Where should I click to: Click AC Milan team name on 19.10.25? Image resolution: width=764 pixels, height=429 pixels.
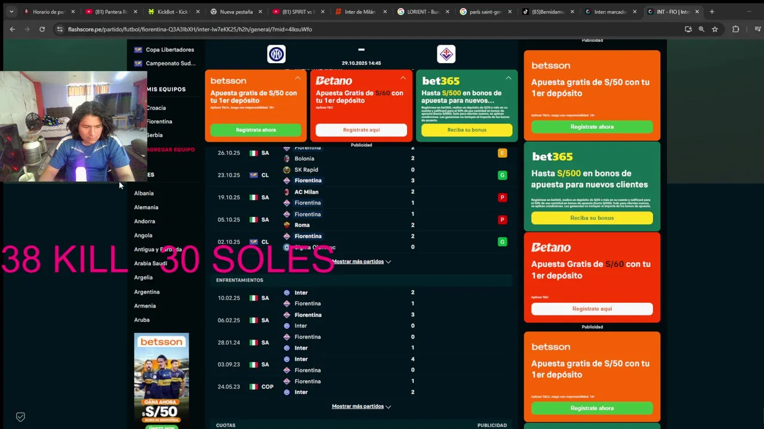click(x=306, y=192)
